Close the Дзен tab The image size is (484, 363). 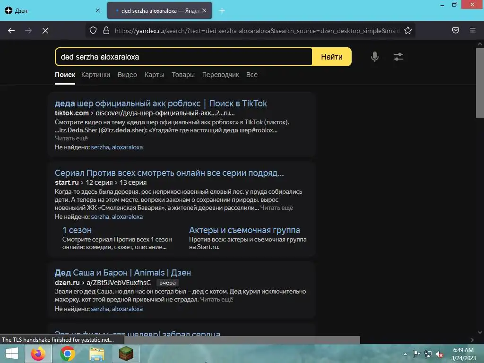pyautogui.click(x=98, y=10)
